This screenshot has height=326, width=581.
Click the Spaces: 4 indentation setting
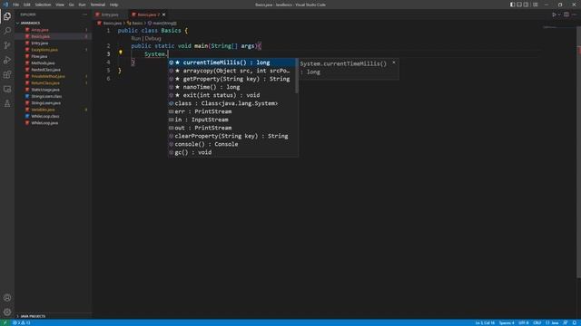(x=507, y=322)
